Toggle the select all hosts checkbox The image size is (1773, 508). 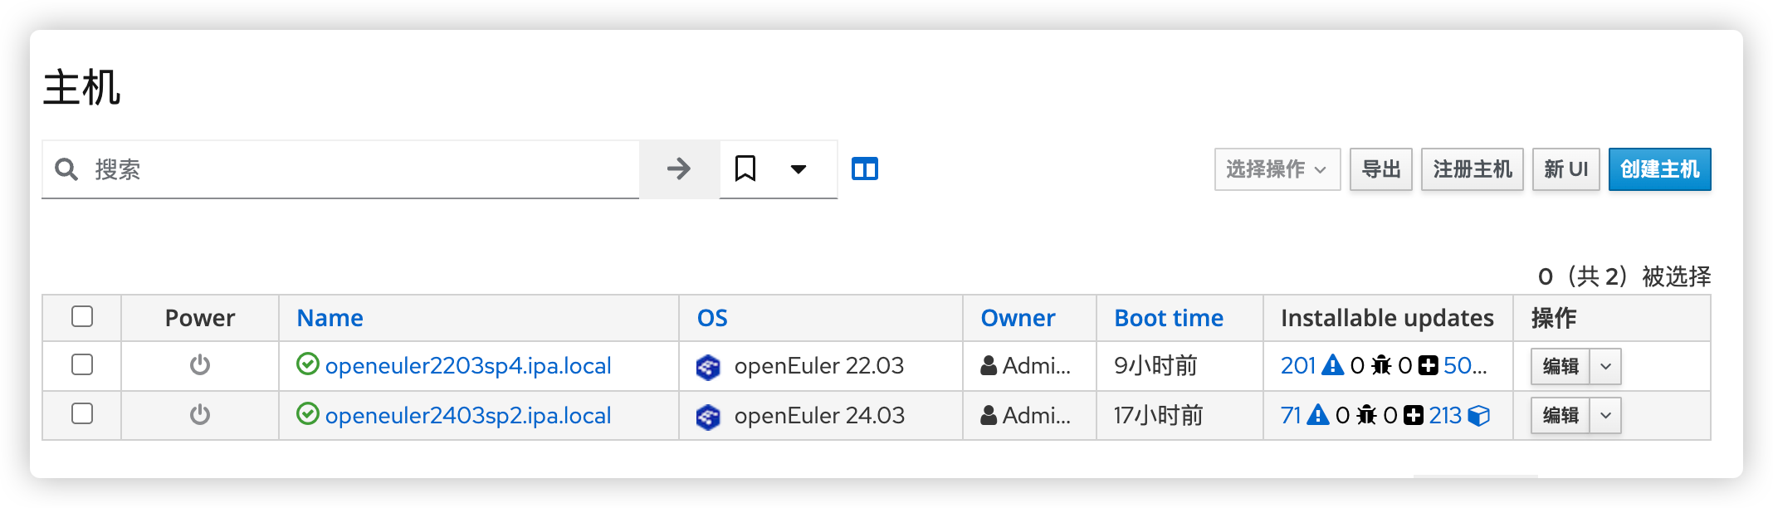[82, 316]
